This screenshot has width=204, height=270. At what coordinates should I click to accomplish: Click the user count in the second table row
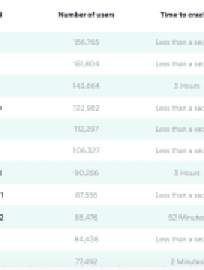[x=86, y=64]
